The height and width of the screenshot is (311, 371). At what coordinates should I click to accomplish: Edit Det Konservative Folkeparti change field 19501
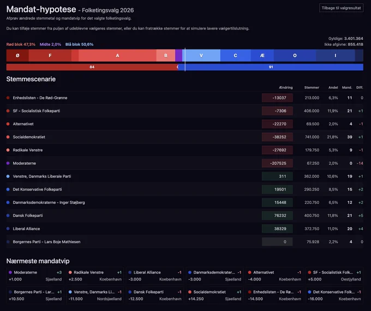[277, 190]
